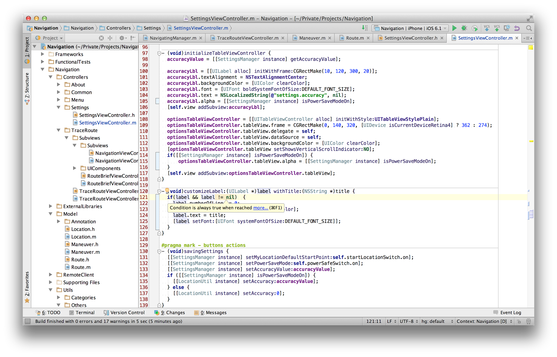The image size is (557, 357).
Task: Change file encoding UTF-8
Action: pyautogui.click(x=409, y=321)
